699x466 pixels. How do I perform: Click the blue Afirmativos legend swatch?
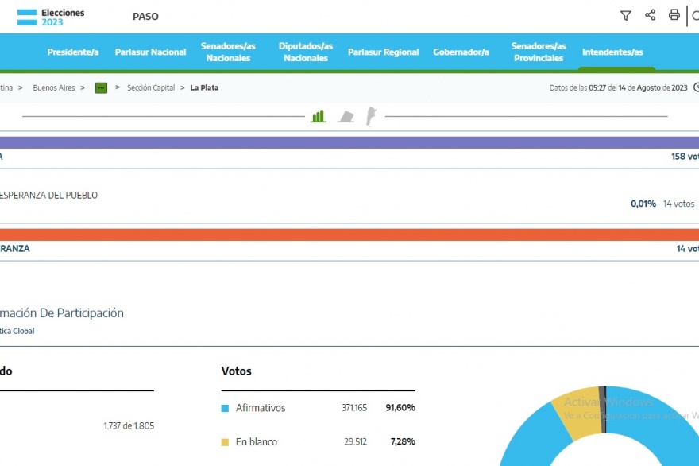225,408
